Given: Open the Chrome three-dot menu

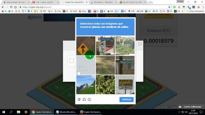Looking at the screenshot, I should point(203,7).
